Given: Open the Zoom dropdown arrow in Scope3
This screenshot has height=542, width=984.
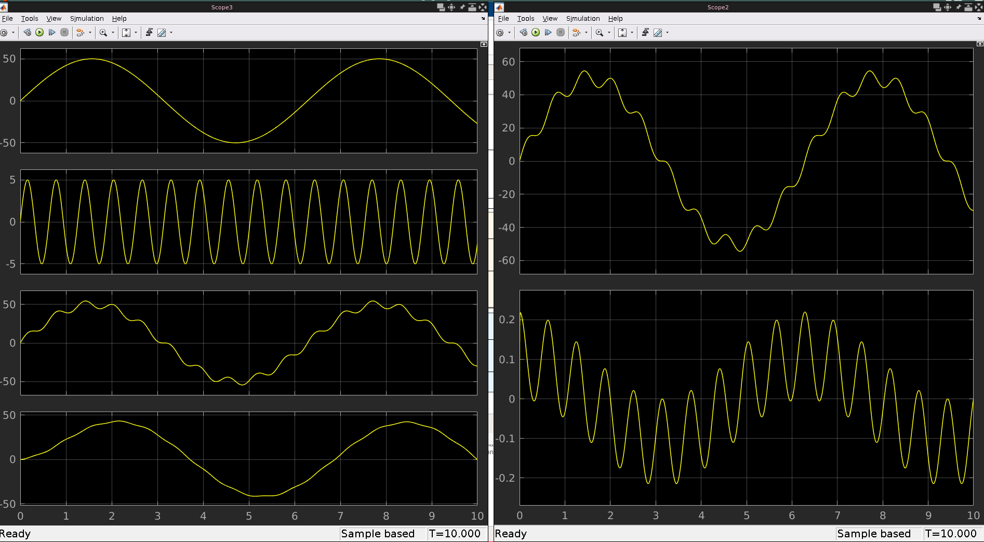Looking at the screenshot, I should tap(113, 32).
